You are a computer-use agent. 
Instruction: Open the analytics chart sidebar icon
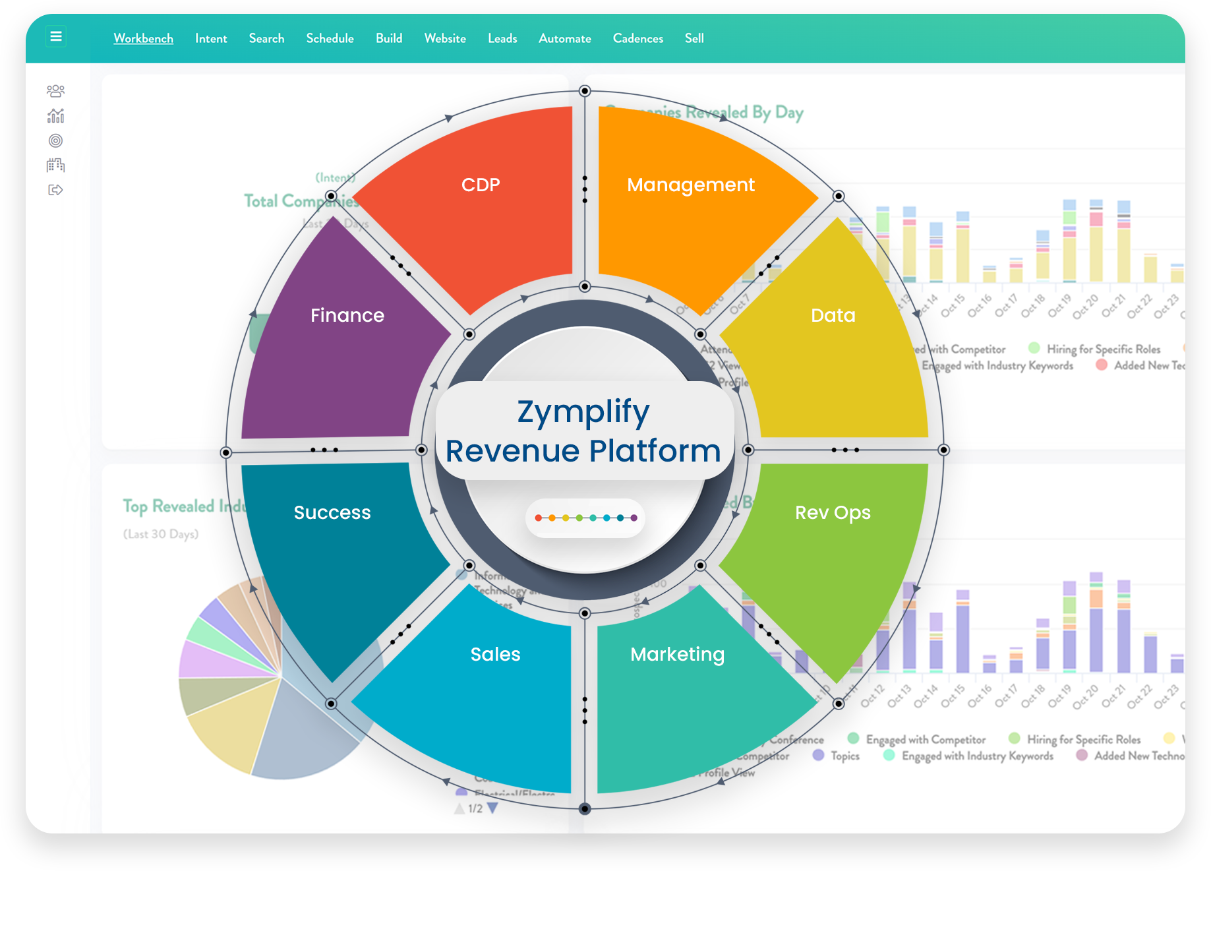pyautogui.click(x=56, y=116)
